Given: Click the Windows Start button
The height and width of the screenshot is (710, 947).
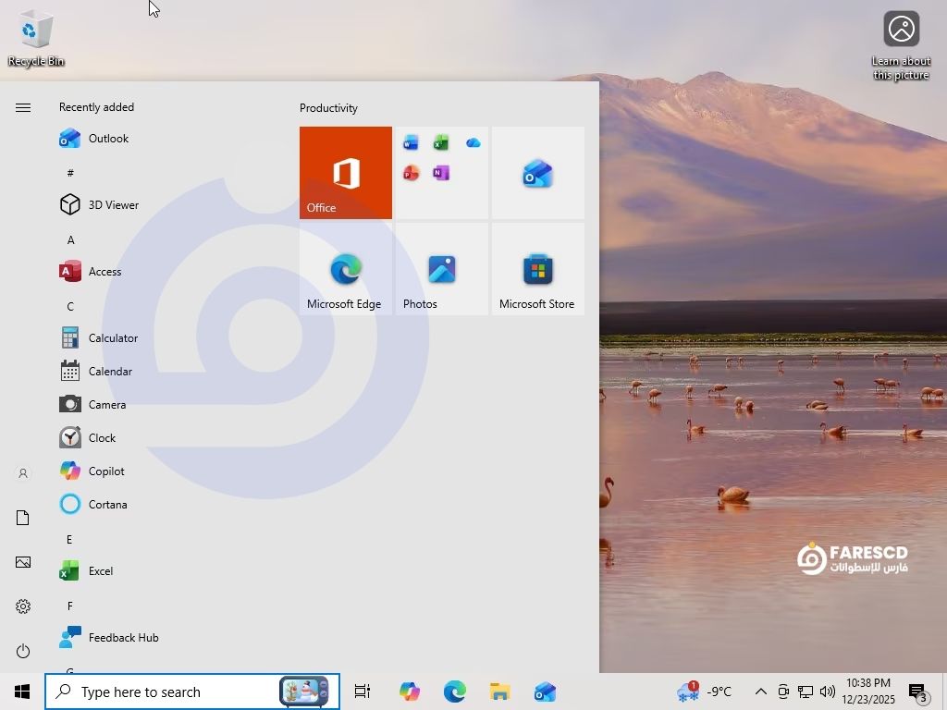Looking at the screenshot, I should (x=22, y=692).
